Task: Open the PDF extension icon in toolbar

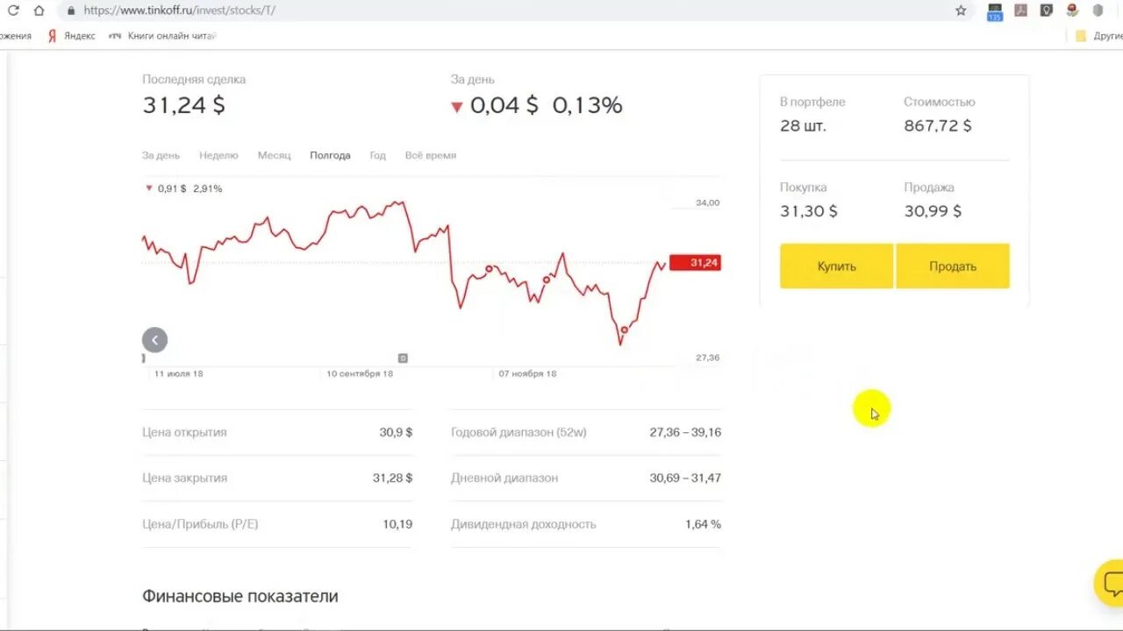Action: 1020,11
